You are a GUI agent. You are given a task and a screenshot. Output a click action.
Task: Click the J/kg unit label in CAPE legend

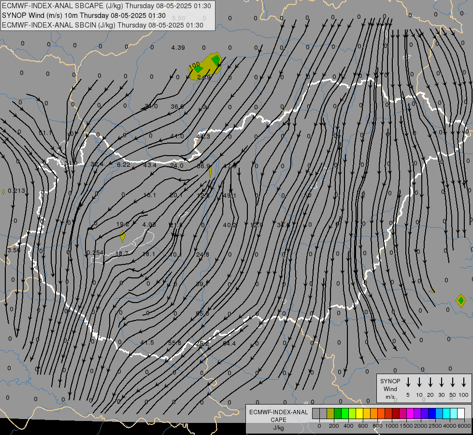pyautogui.click(x=278, y=428)
